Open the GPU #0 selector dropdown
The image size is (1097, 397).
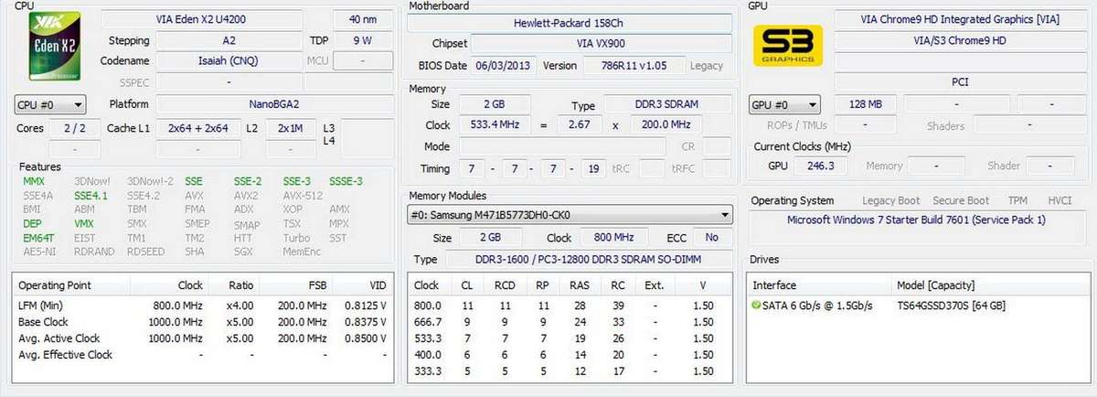coord(785,104)
